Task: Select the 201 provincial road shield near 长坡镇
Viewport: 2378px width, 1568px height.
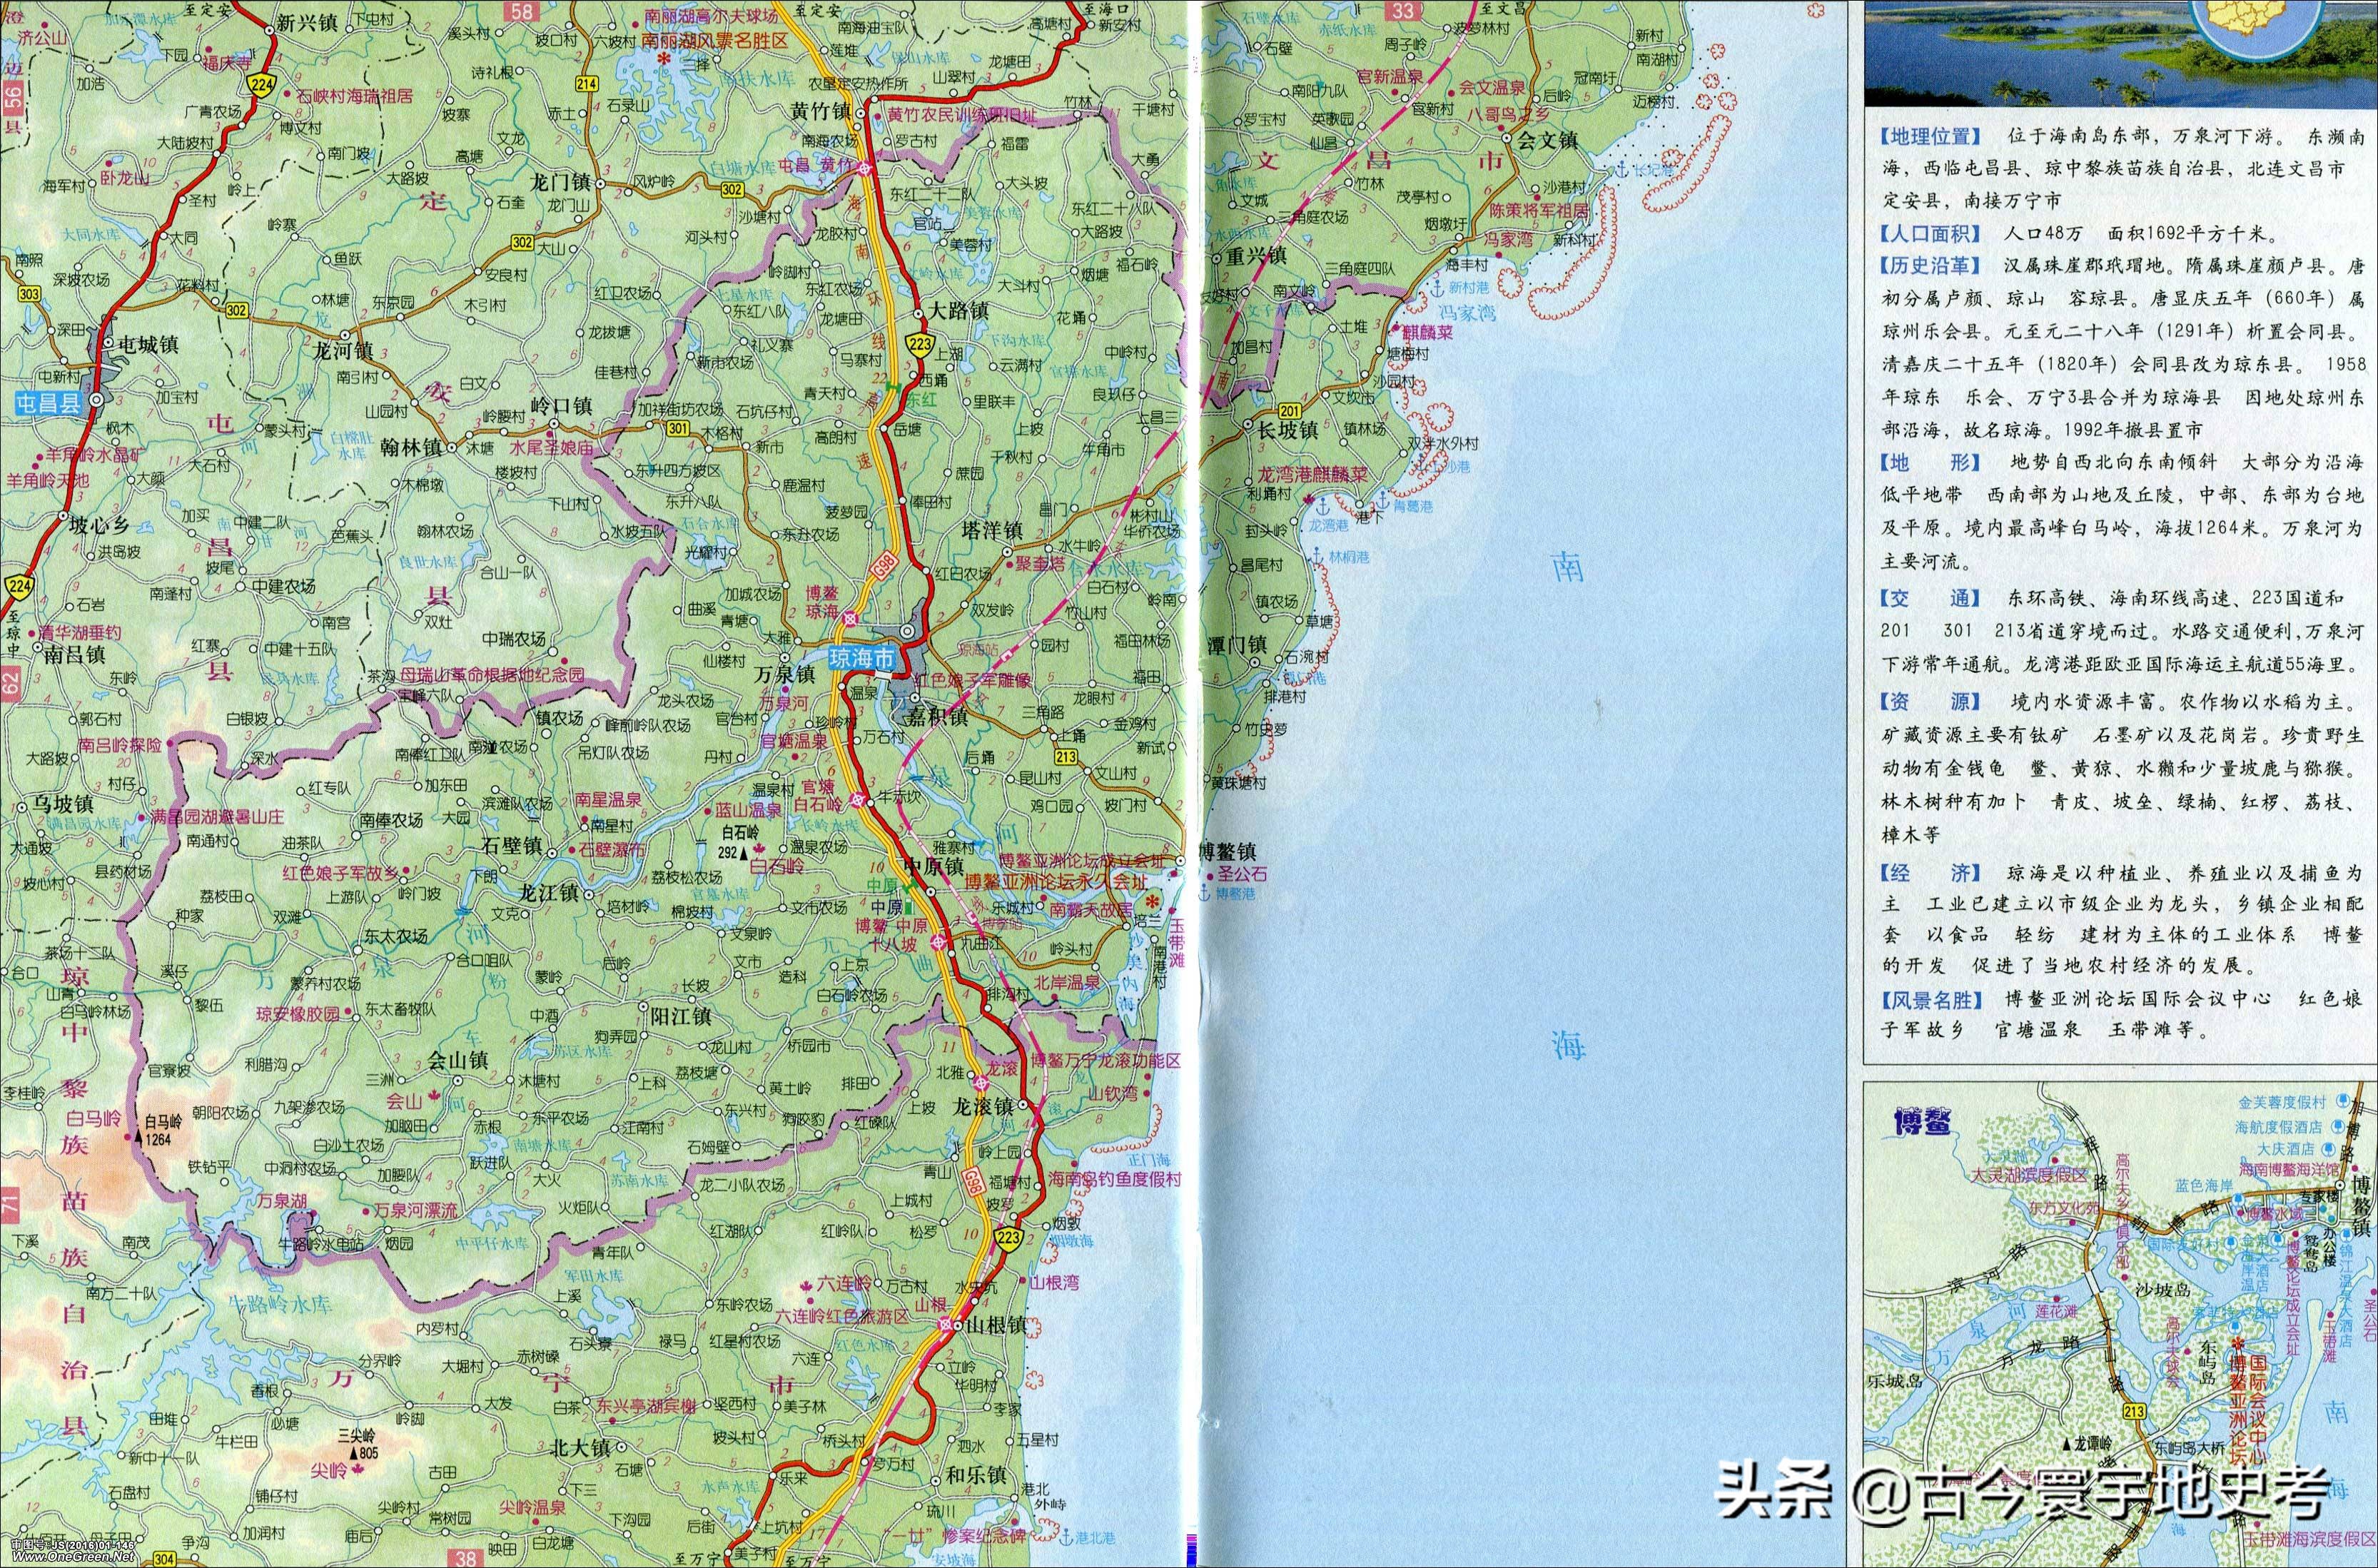Action: tap(1290, 412)
